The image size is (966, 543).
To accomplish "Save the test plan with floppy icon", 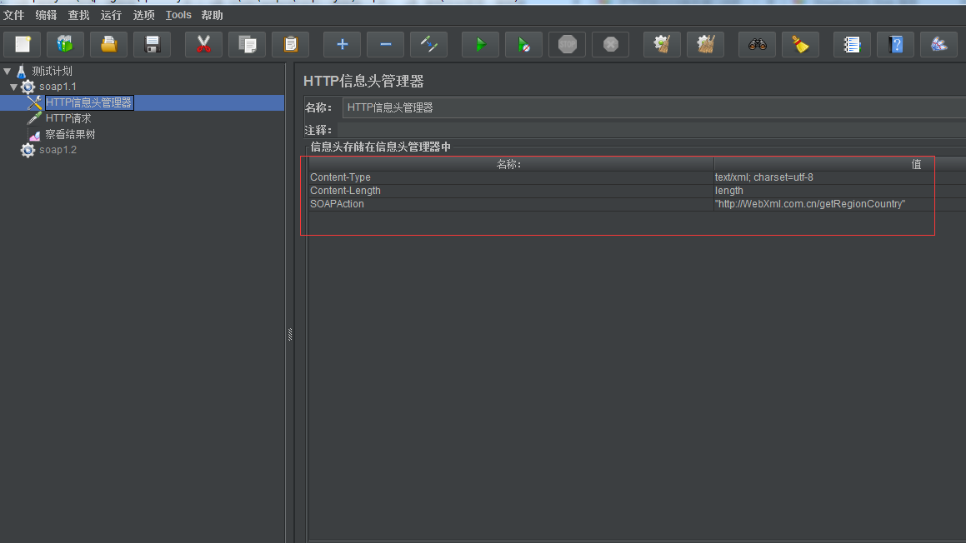I will pyautogui.click(x=152, y=44).
